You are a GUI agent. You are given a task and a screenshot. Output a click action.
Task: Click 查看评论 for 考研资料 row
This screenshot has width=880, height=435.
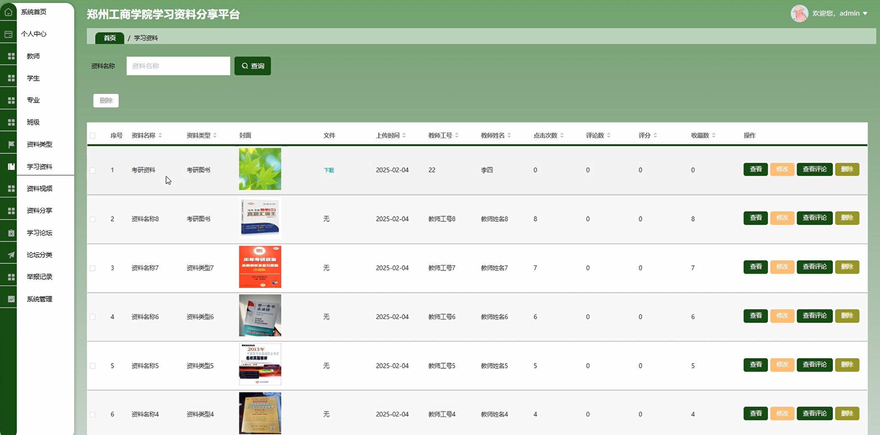click(x=814, y=169)
